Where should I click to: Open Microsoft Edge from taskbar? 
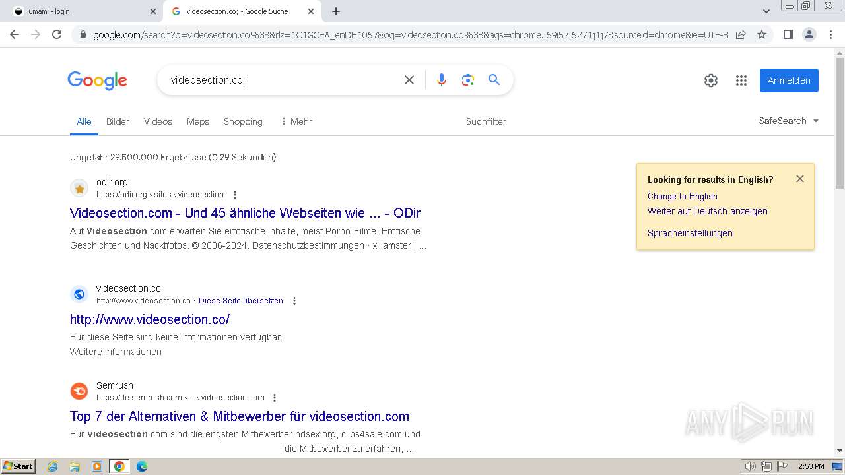coord(142,466)
